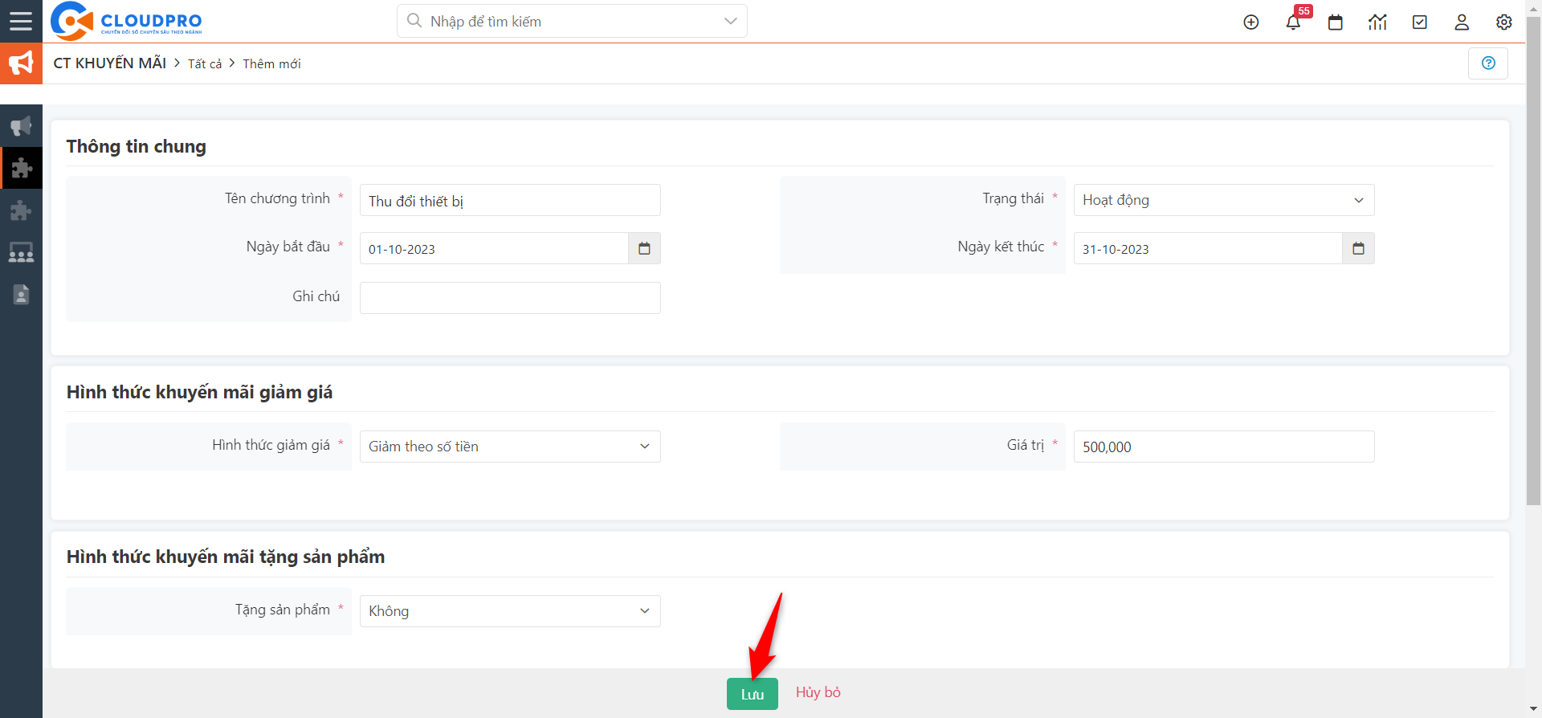The height and width of the screenshot is (718, 1542).
Task: Open the start date calendar picker
Action: tap(644, 249)
